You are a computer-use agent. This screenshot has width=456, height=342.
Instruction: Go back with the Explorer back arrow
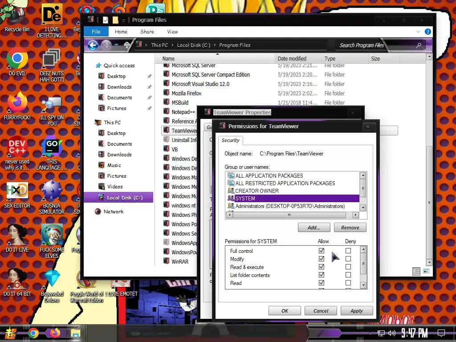pyautogui.click(x=93, y=45)
